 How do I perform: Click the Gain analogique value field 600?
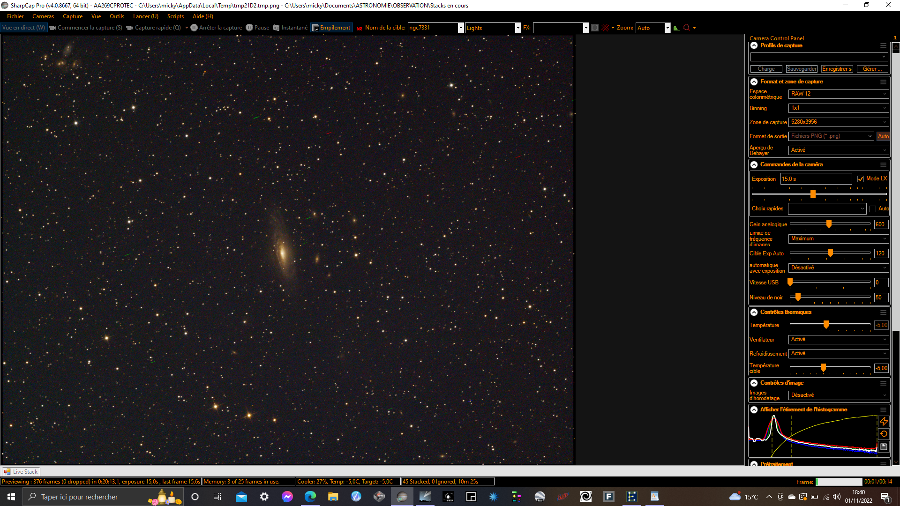[x=881, y=224]
